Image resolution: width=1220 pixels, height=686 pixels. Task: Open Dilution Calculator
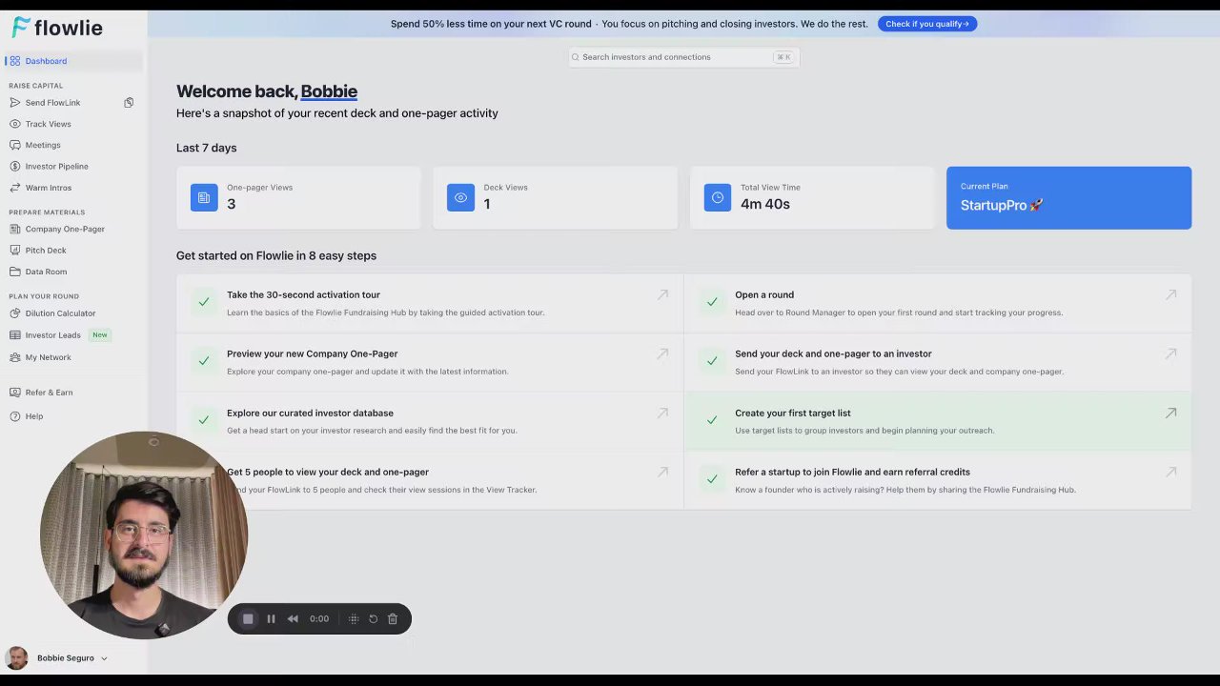60,313
